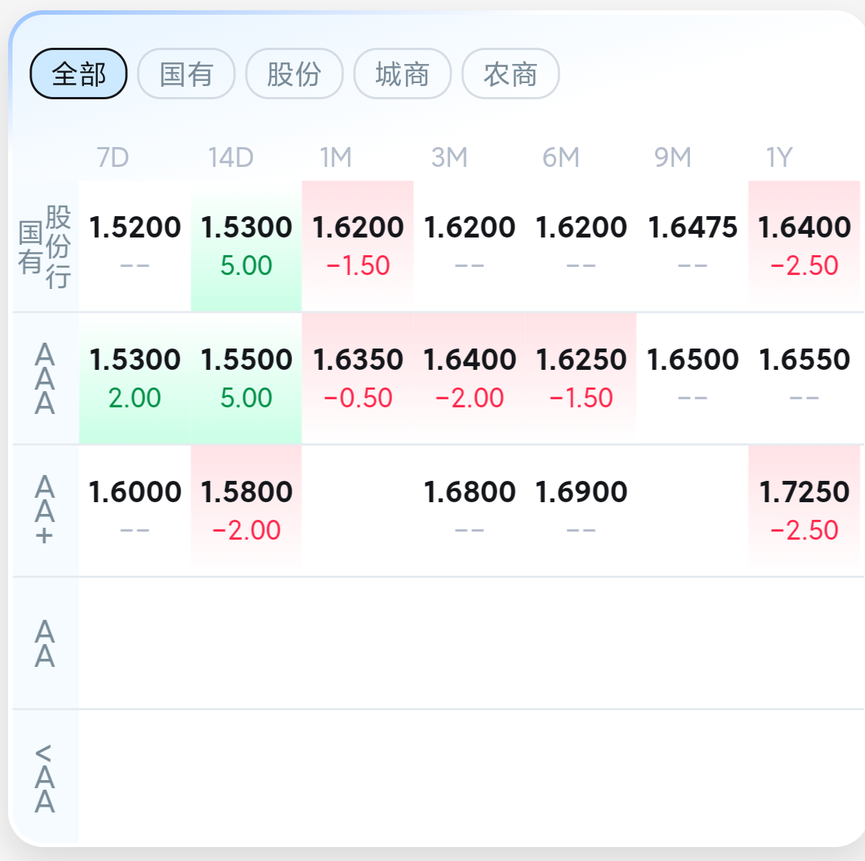Switch to the 城商 filter tab
This screenshot has width=865, height=861.
tap(403, 74)
